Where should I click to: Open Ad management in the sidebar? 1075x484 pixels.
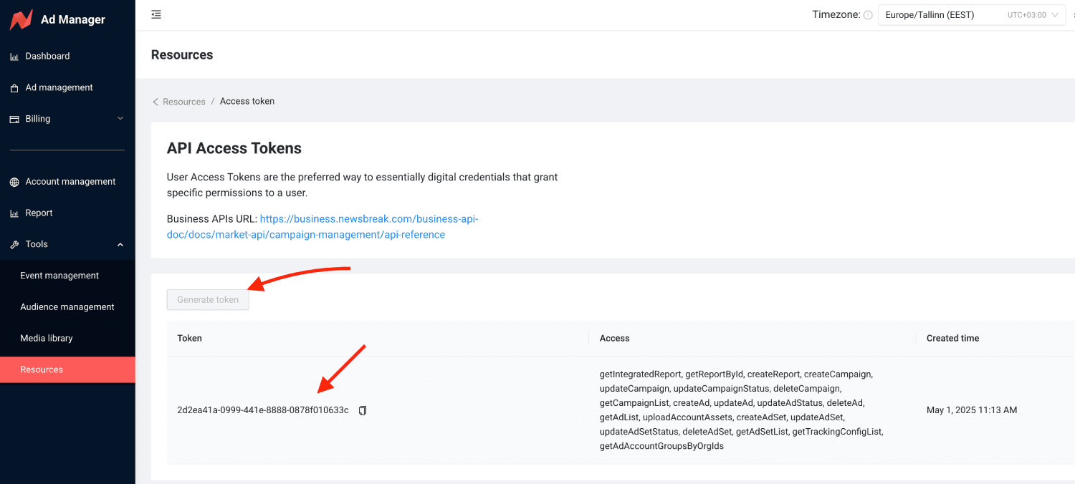coord(67,87)
